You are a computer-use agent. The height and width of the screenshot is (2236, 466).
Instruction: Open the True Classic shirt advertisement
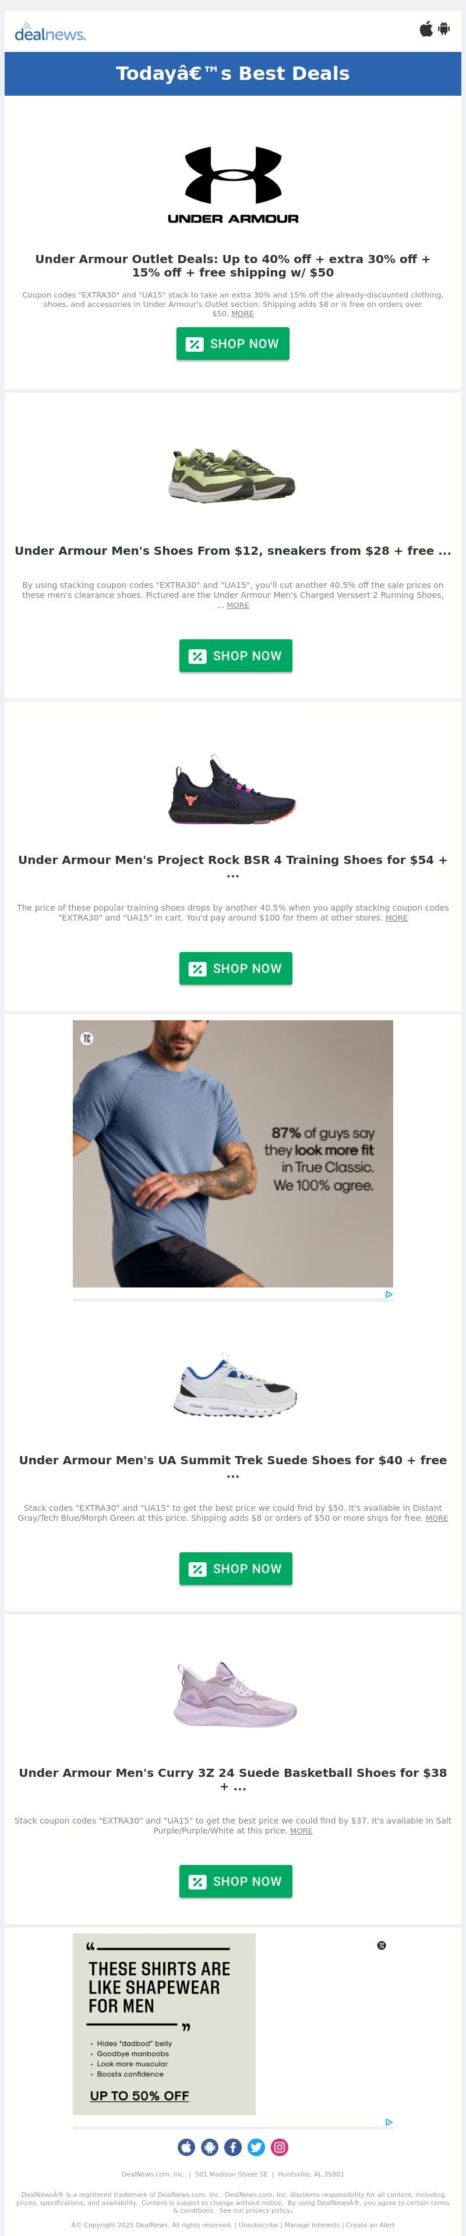click(x=233, y=1153)
